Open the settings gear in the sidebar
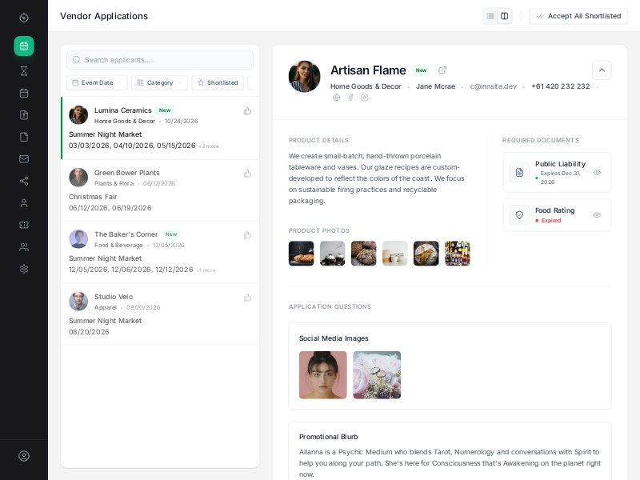640x480 pixels. point(24,270)
